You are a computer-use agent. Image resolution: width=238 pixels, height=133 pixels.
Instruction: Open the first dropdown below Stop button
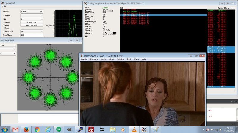click(8, 49)
